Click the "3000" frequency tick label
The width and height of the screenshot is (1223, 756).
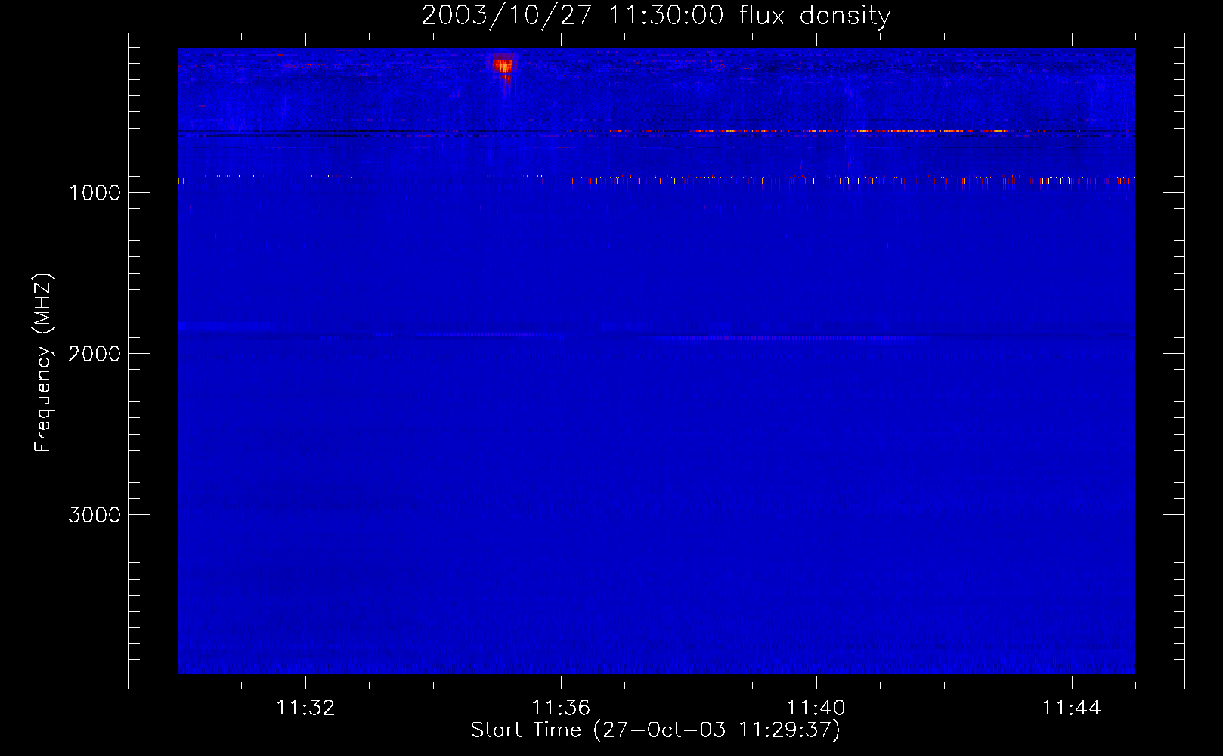[x=94, y=515]
